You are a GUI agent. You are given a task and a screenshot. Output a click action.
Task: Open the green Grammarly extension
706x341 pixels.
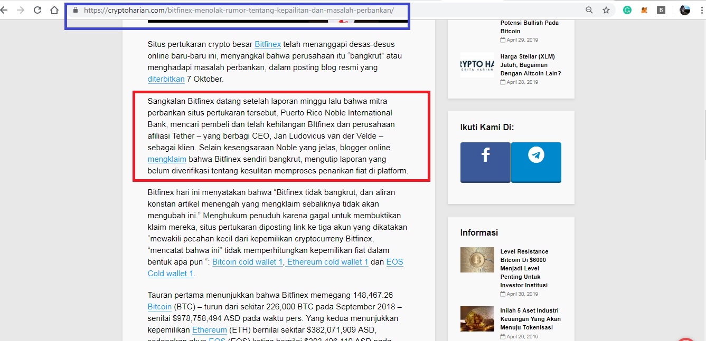point(627,10)
